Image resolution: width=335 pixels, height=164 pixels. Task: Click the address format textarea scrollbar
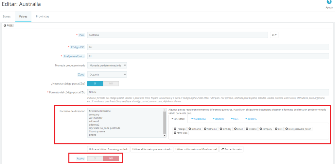pos(165,123)
